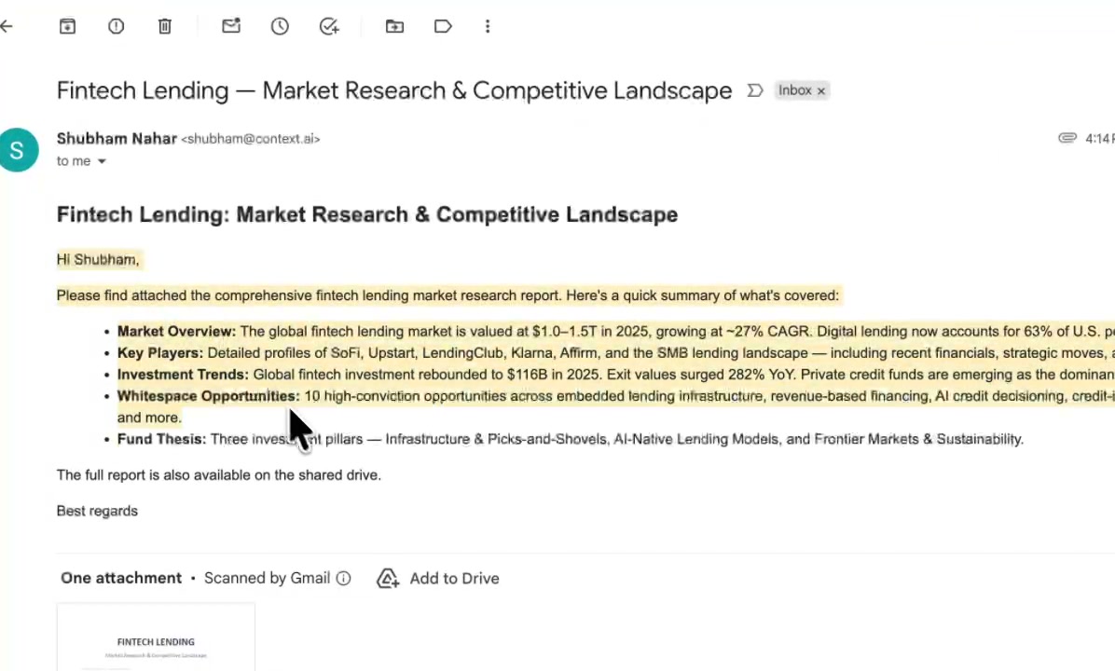This screenshot has width=1115, height=671.
Task: Open Scanned by Gmail info icon
Action: point(343,579)
